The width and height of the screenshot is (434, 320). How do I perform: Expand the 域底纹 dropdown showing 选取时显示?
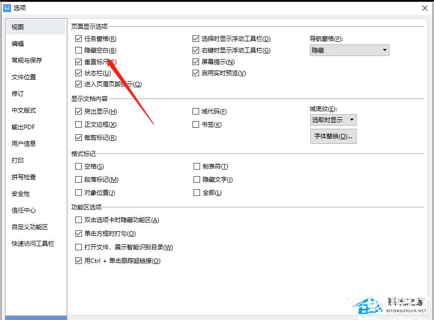pyautogui.click(x=333, y=120)
